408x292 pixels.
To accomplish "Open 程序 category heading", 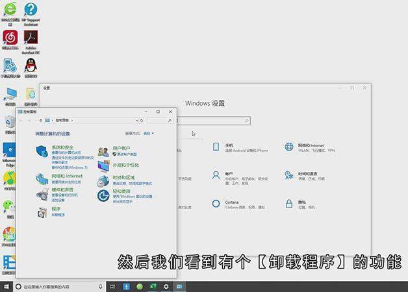I will point(56,208).
